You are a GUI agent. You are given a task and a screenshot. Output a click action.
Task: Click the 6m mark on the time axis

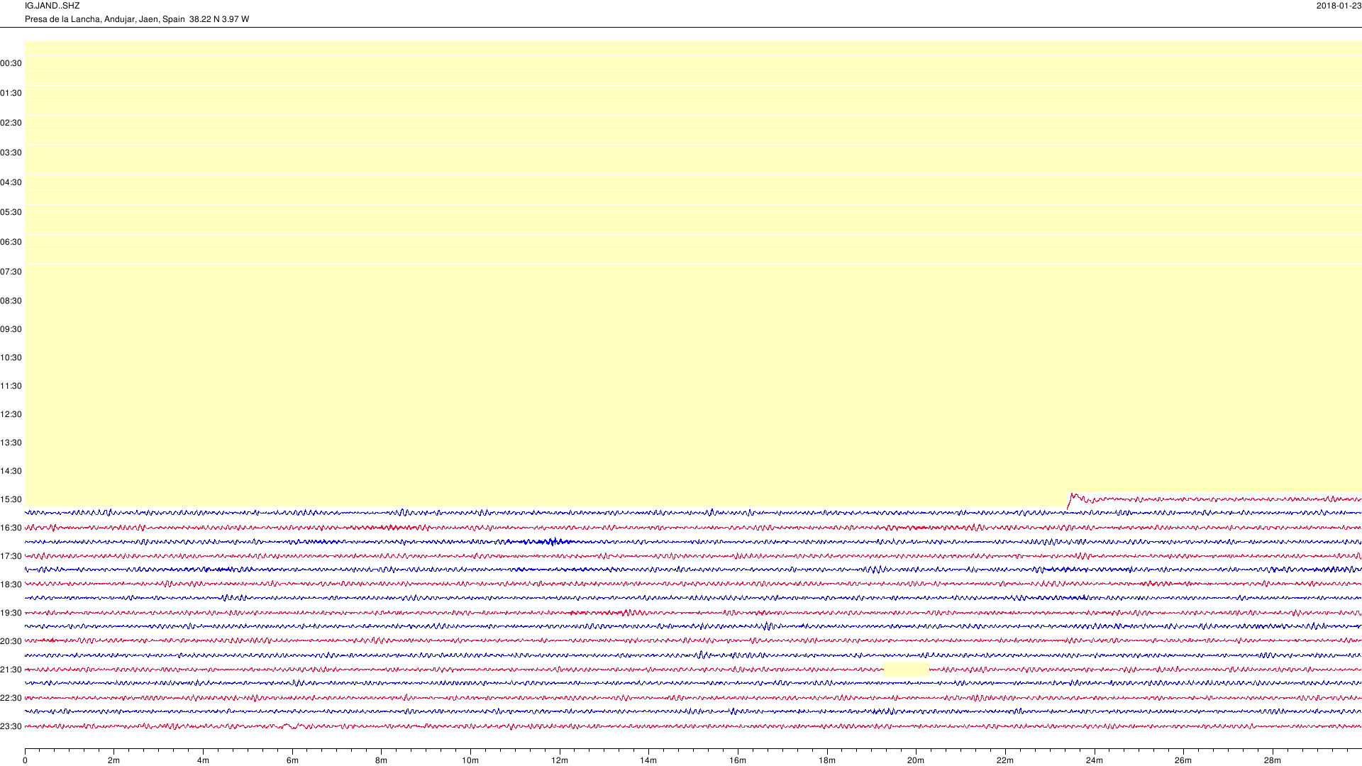pos(292,760)
